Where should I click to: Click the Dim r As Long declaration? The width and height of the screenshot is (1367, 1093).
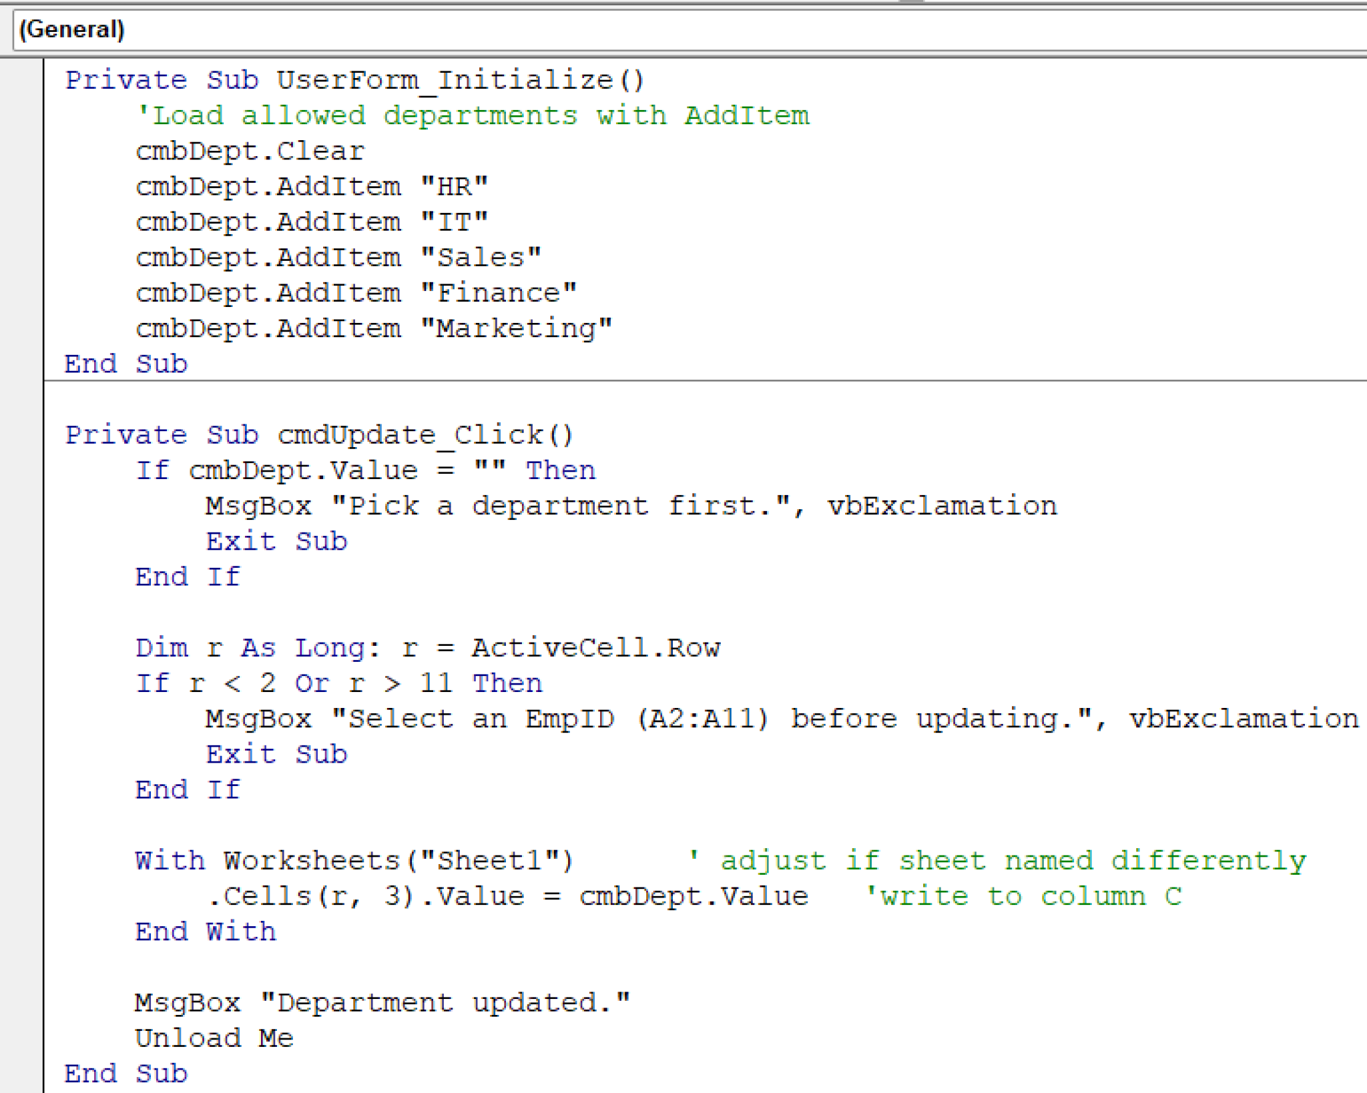coord(427,647)
